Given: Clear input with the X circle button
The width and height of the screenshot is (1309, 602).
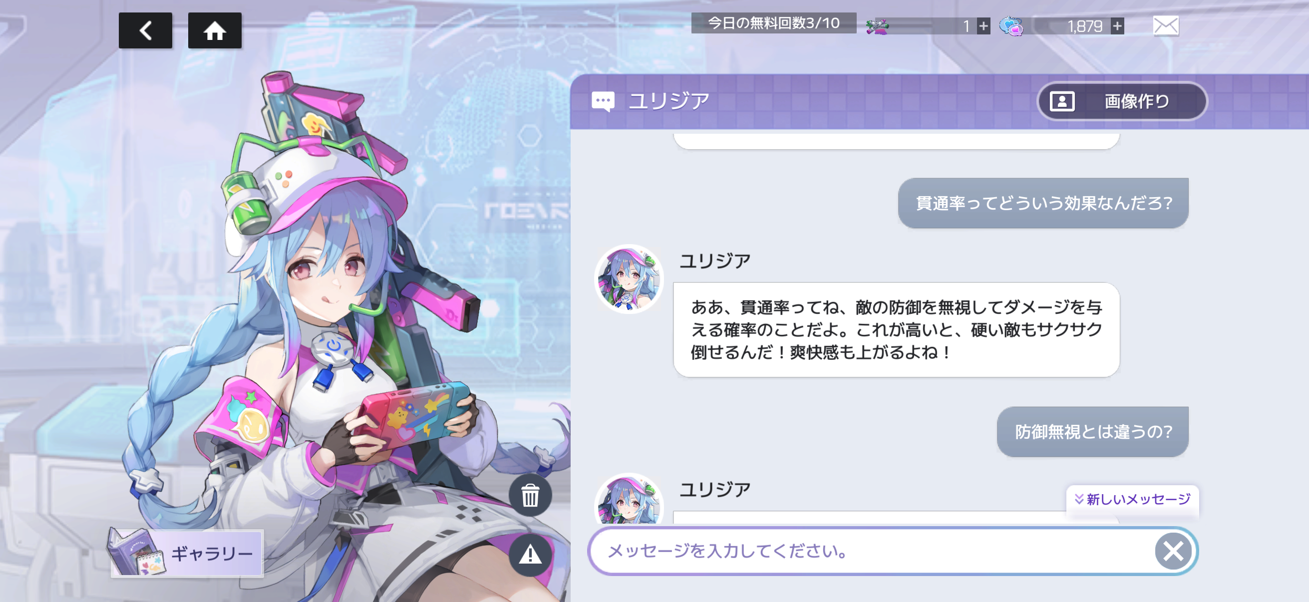Looking at the screenshot, I should 1173,551.
